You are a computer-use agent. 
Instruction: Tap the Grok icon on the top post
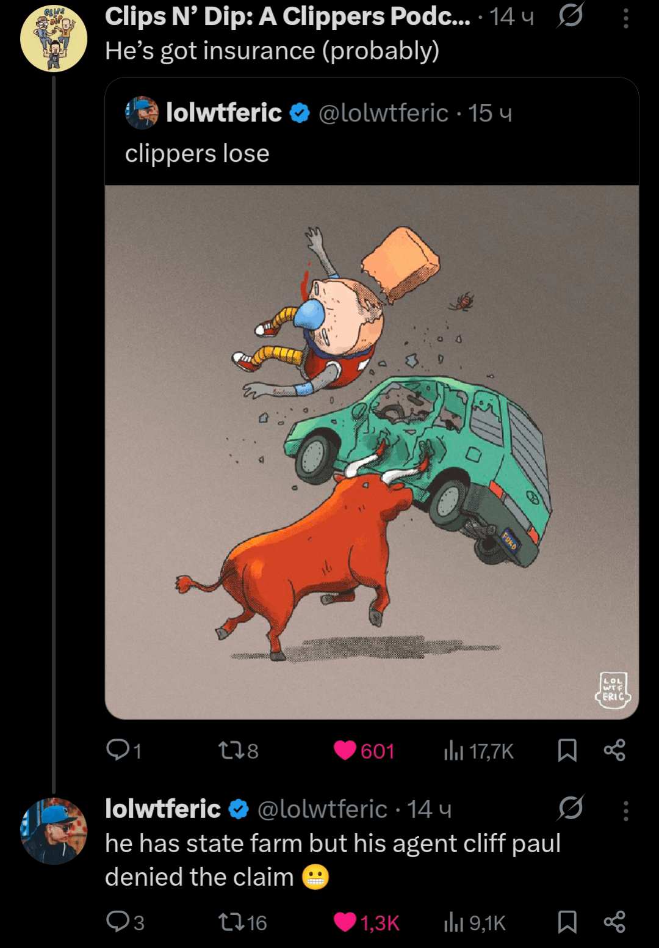click(x=571, y=16)
